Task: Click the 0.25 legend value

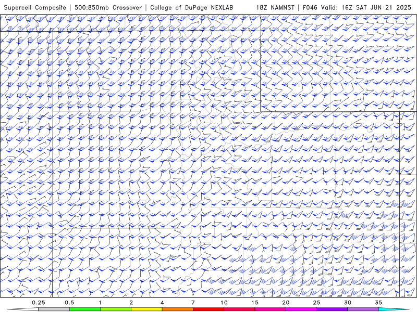Action: click(39, 303)
